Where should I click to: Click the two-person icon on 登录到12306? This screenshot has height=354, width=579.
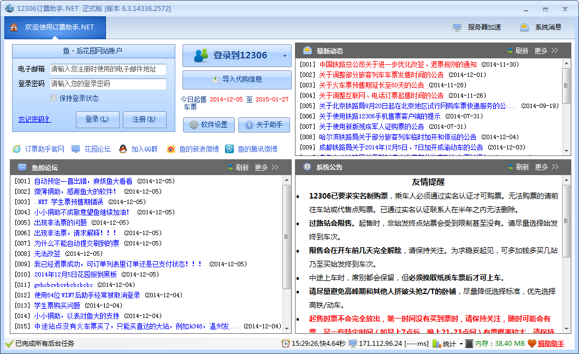click(x=201, y=55)
